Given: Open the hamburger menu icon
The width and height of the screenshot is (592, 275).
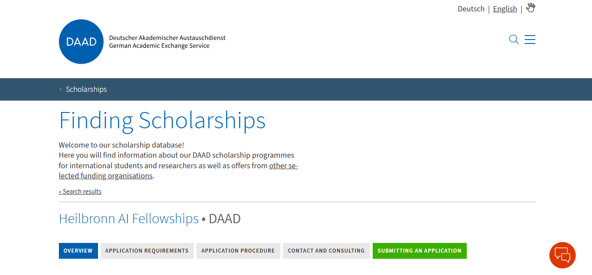Looking at the screenshot, I should pos(530,40).
